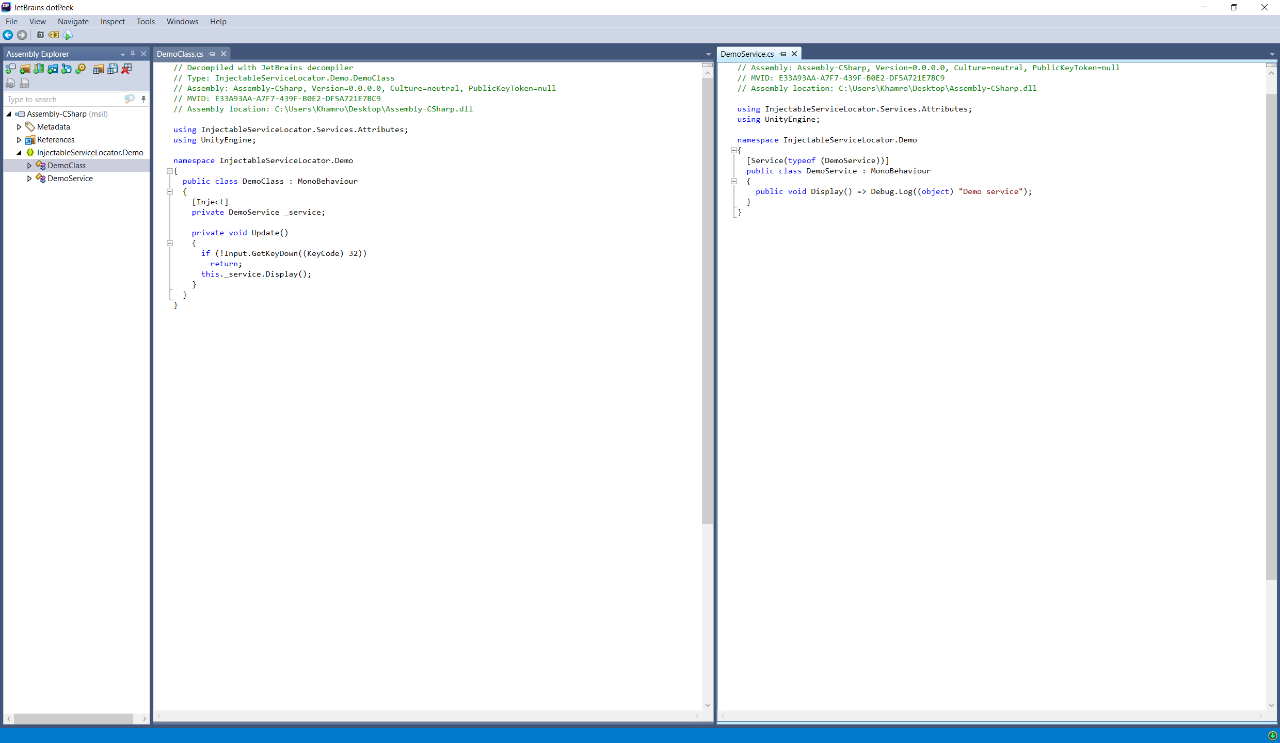Remove assembly using the red X icon
Viewport: 1280px width, 743px height.
click(x=126, y=69)
